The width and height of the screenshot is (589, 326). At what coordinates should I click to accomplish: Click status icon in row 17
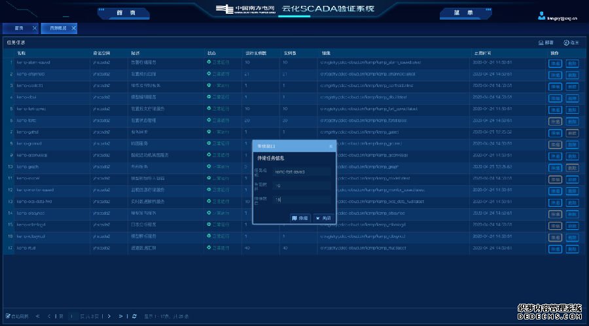pyautogui.click(x=209, y=247)
